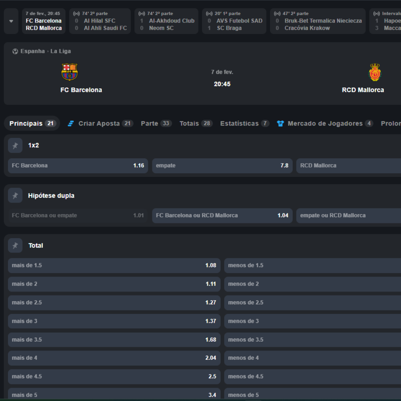The height and width of the screenshot is (401, 401).
Task: Click the Mercado de Jogadores shirt icon
Action: 280,124
